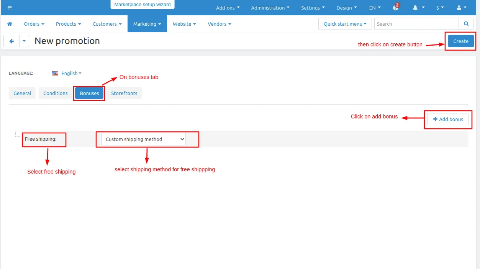Switch to the Conditions tab
The image size is (480, 269).
point(56,93)
